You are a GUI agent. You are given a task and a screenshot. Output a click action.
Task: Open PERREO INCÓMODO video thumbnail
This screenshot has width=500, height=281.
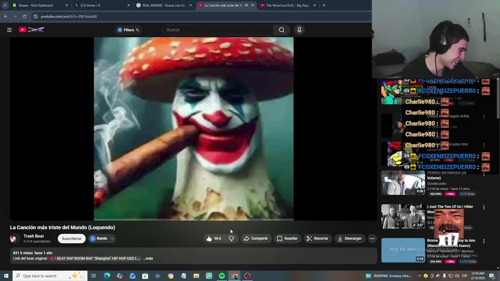click(403, 183)
